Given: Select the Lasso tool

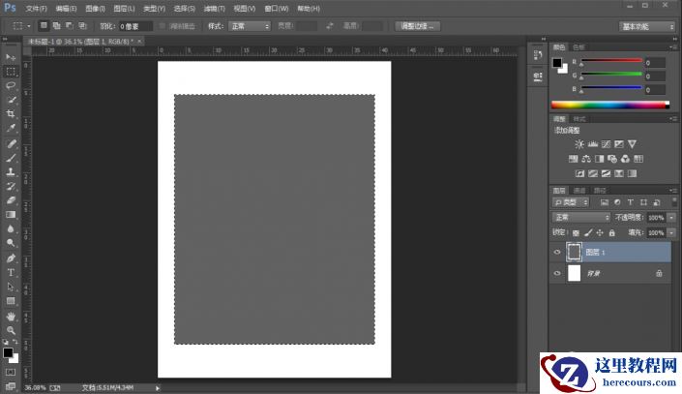Looking at the screenshot, I should tap(11, 85).
